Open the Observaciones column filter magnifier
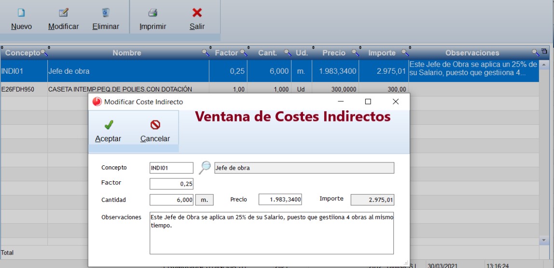 pyautogui.click(x=535, y=53)
